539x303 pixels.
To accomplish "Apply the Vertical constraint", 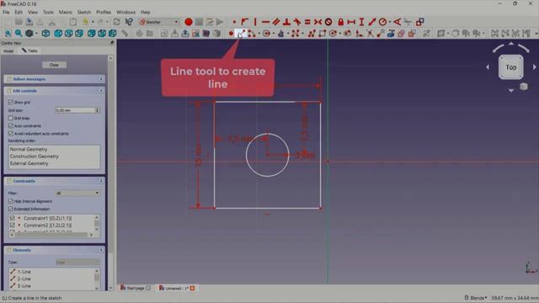I will 255,22.
